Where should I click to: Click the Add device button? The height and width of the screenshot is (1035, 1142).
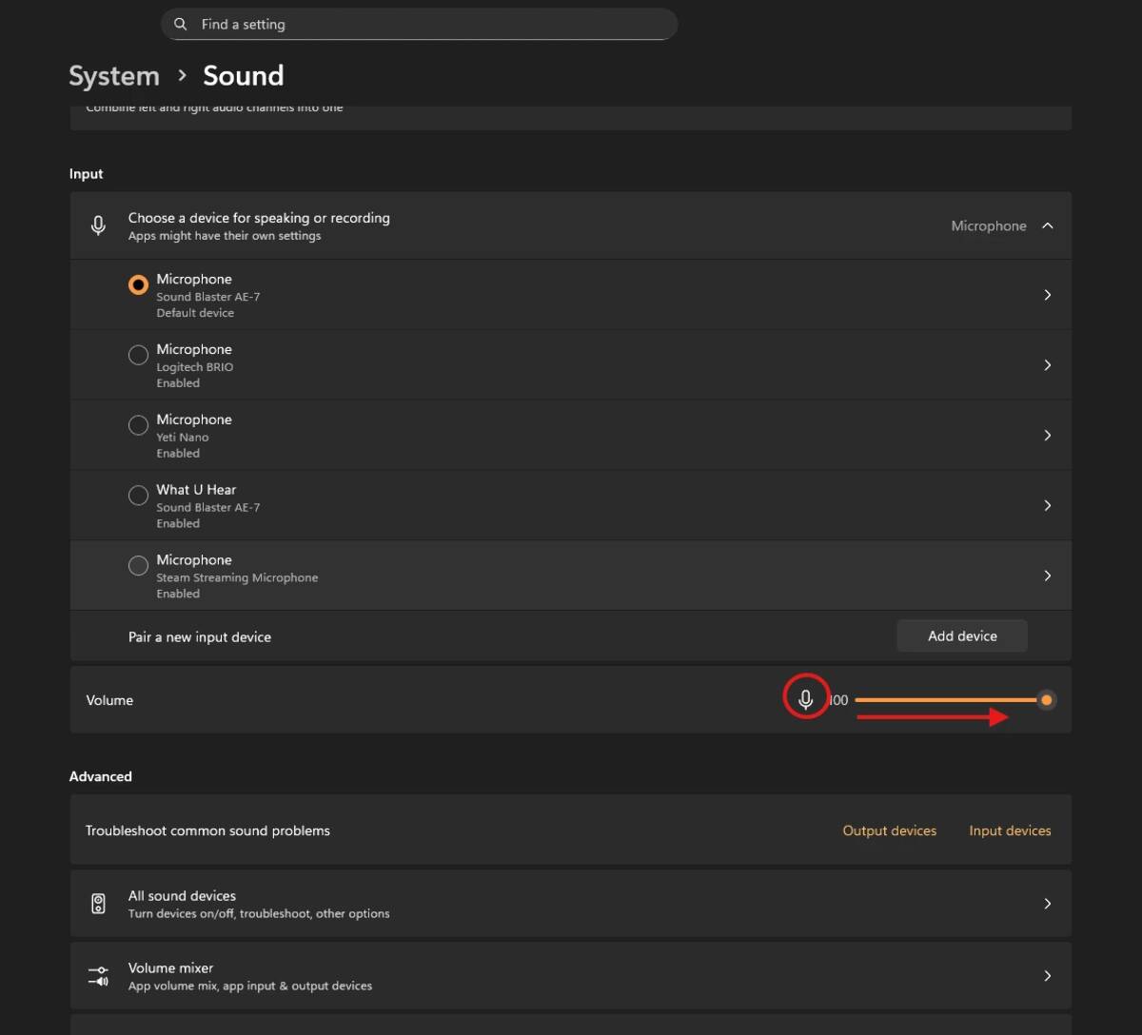(961, 636)
